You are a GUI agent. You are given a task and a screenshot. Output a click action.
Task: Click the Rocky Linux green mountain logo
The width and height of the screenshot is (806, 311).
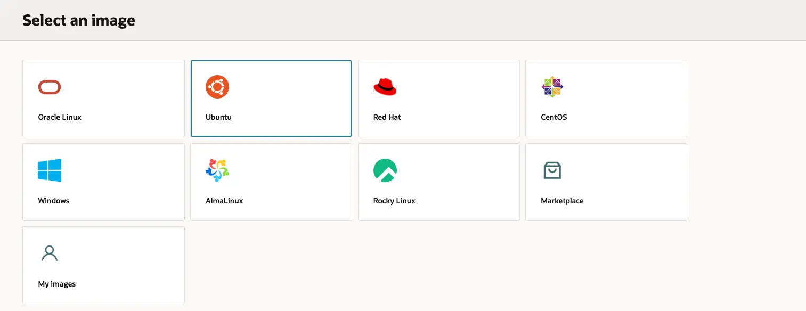click(385, 170)
